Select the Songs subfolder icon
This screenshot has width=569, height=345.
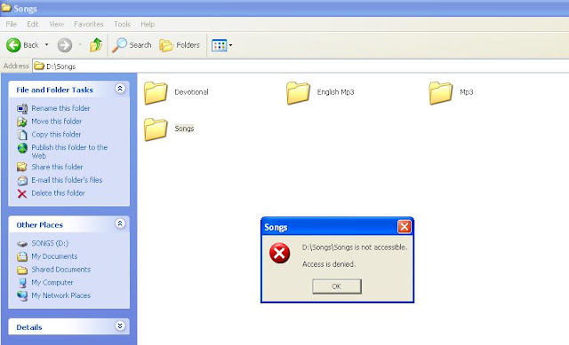(156, 129)
